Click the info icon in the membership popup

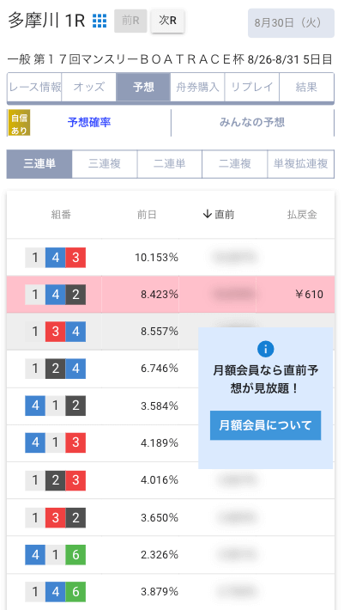[x=266, y=350]
